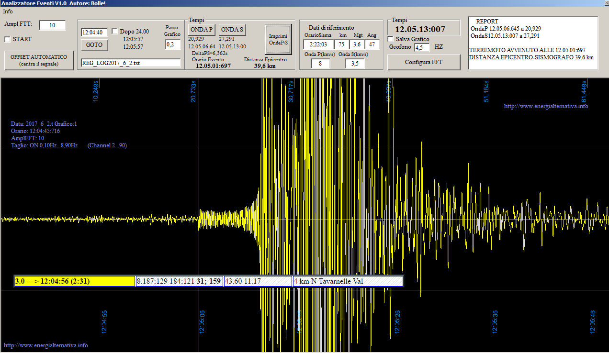Click the Ang field showing 47

coord(372,44)
